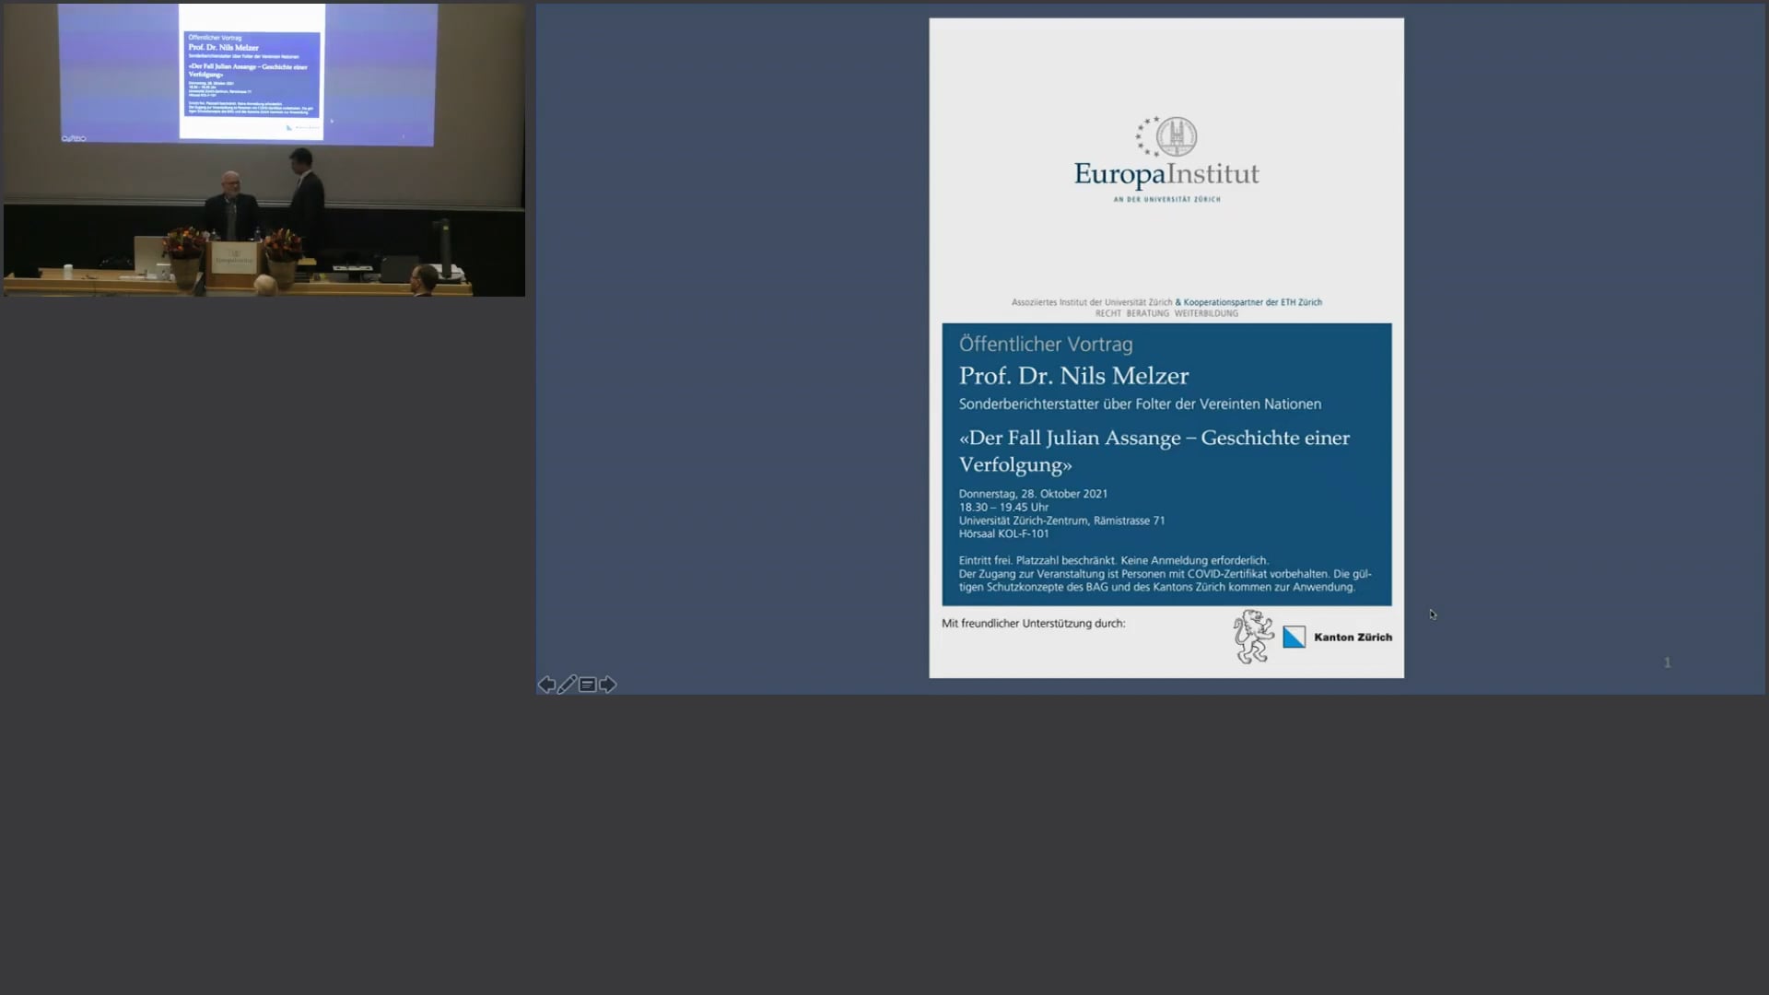Open the slide show options menu icon
The width and height of the screenshot is (1769, 995).
tap(587, 685)
